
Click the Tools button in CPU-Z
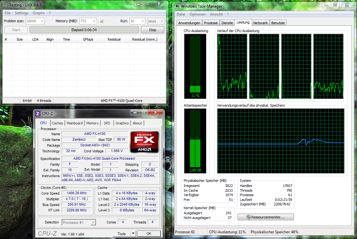tap(122, 234)
